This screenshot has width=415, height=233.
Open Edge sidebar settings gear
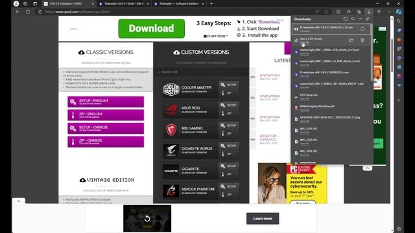(399, 228)
